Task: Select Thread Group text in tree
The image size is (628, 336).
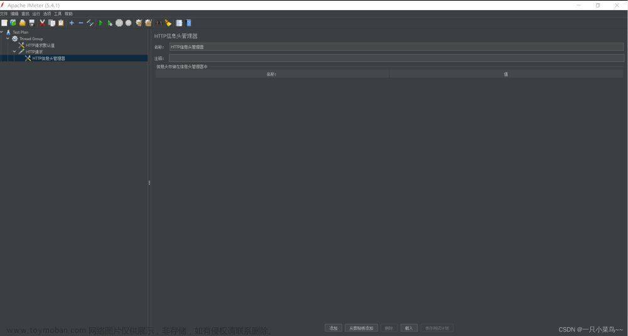Action: tap(31, 39)
